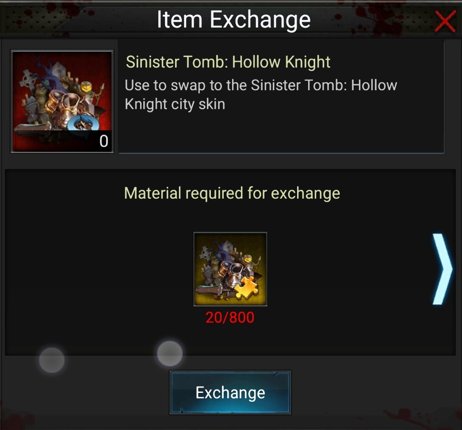Click the sword on skin thumbnail

pyautogui.click(x=32, y=129)
